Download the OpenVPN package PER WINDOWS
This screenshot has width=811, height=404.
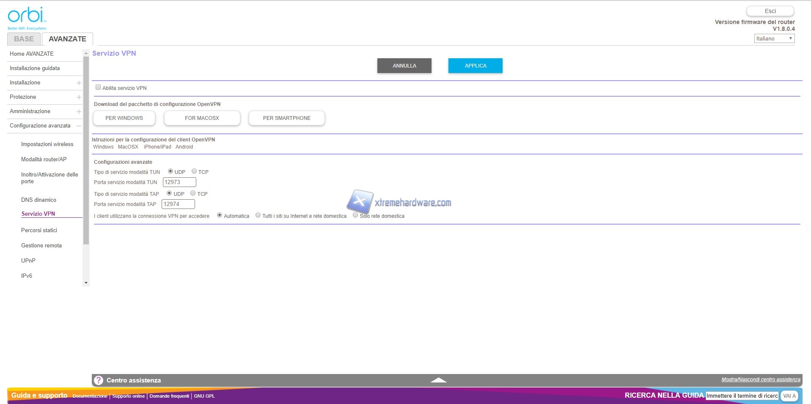pyautogui.click(x=124, y=118)
